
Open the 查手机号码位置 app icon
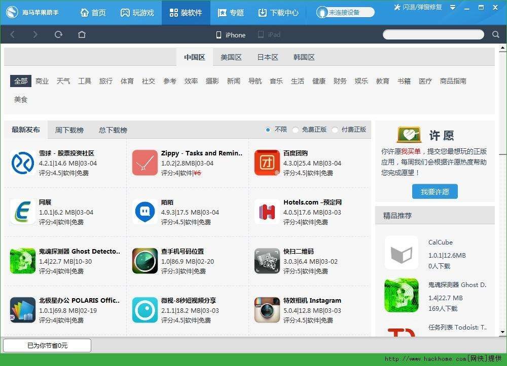click(145, 261)
